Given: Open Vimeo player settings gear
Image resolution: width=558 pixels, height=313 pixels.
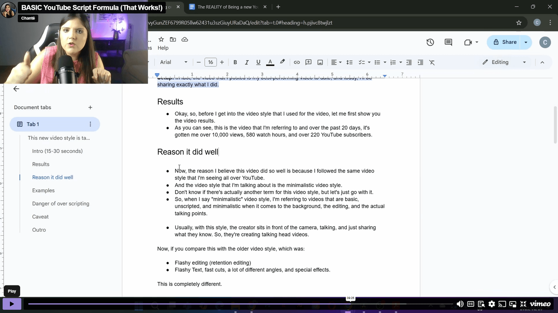Looking at the screenshot, I should pos(492,304).
